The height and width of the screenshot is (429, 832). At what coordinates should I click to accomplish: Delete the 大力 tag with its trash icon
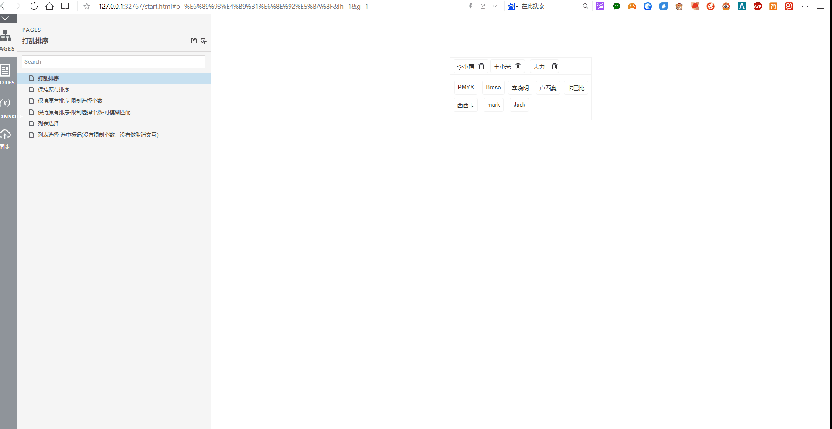tap(555, 66)
